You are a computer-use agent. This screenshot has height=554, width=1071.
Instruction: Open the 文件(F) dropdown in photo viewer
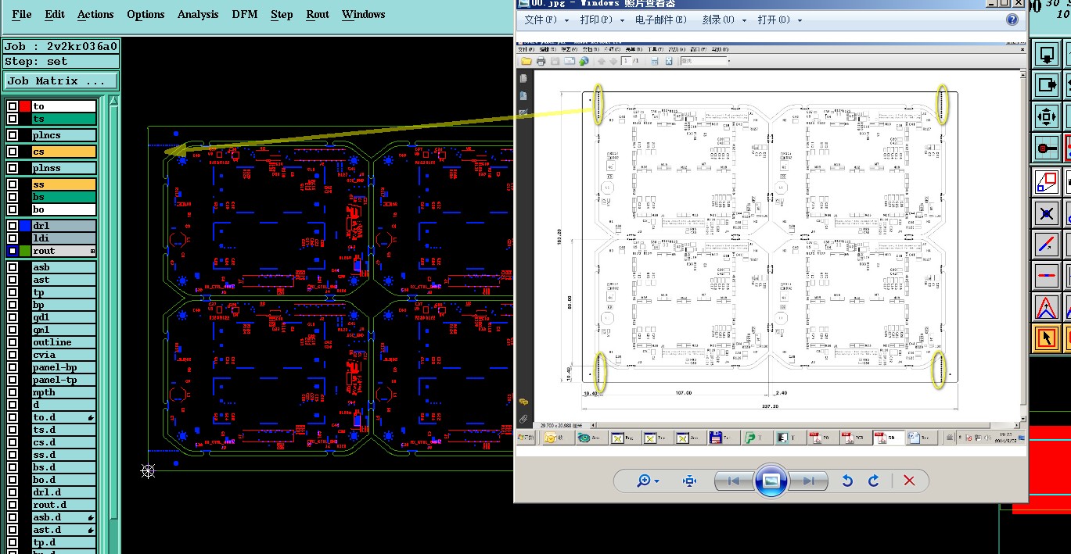(x=545, y=20)
